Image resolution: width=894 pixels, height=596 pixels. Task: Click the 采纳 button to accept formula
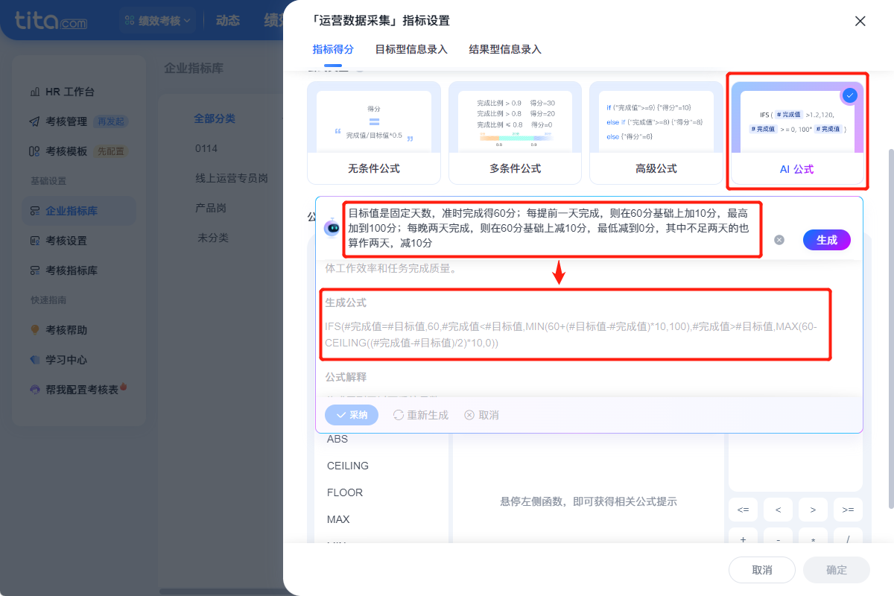[x=352, y=415]
